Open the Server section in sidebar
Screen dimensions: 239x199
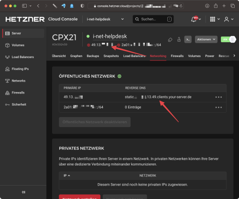23,33
